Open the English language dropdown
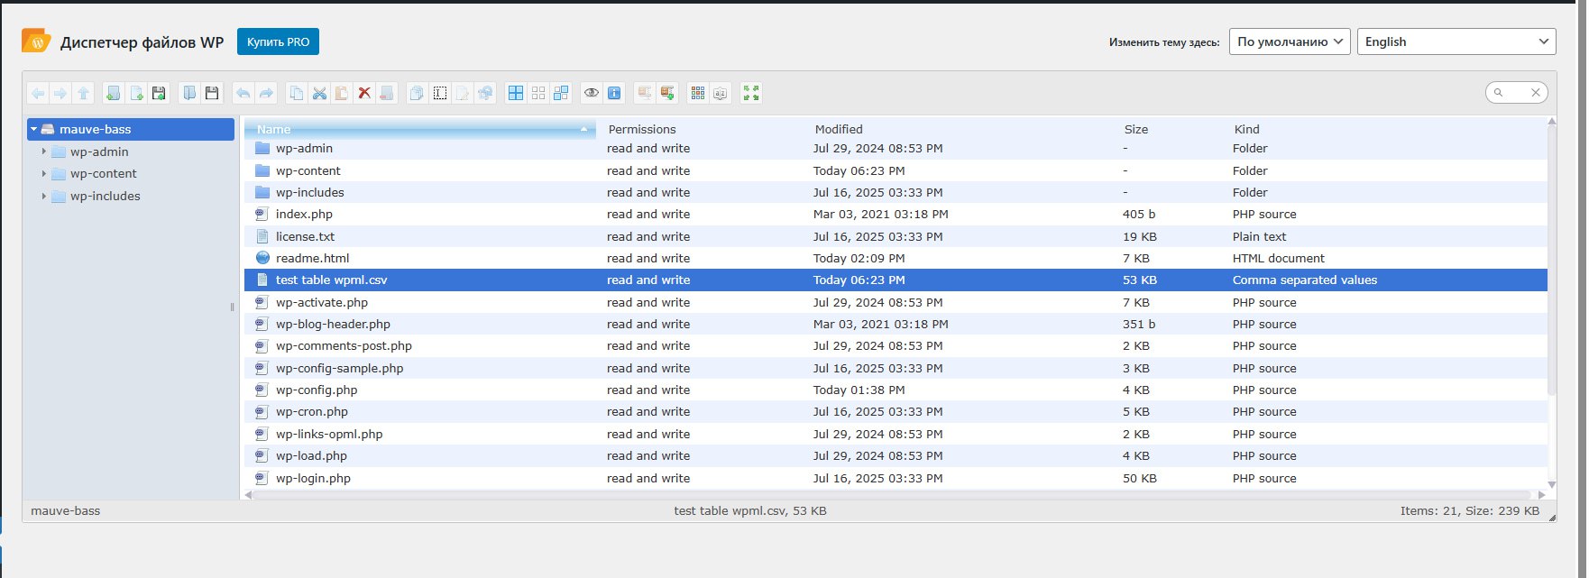Image resolution: width=1589 pixels, height=578 pixels. tap(1456, 41)
